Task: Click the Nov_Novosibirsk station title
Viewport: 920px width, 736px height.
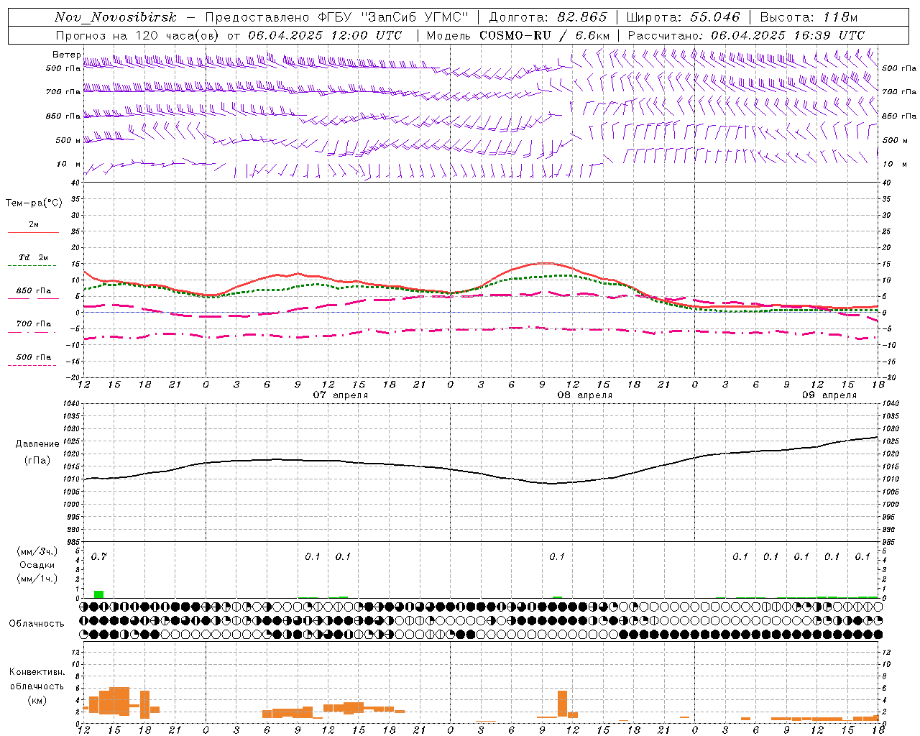Action: (x=116, y=17)
